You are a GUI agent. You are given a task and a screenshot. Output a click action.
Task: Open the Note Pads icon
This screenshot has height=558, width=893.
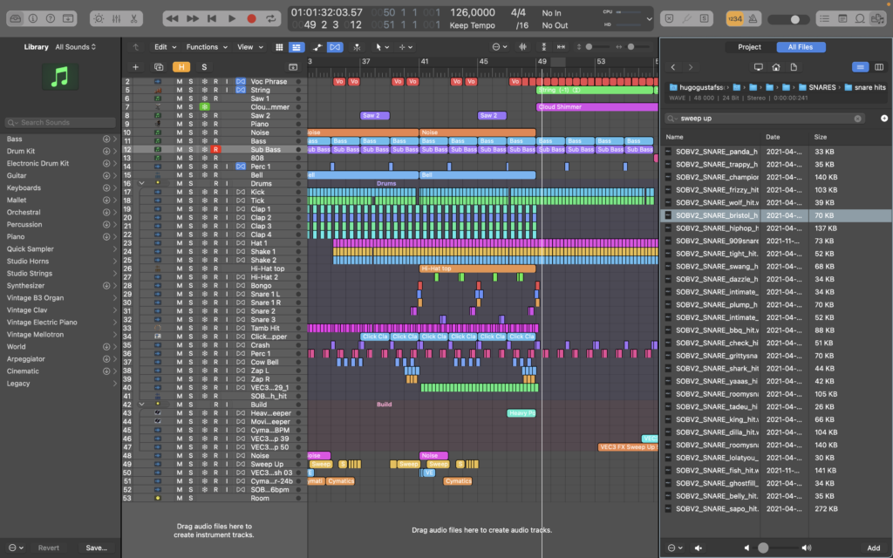click(842, 17)
